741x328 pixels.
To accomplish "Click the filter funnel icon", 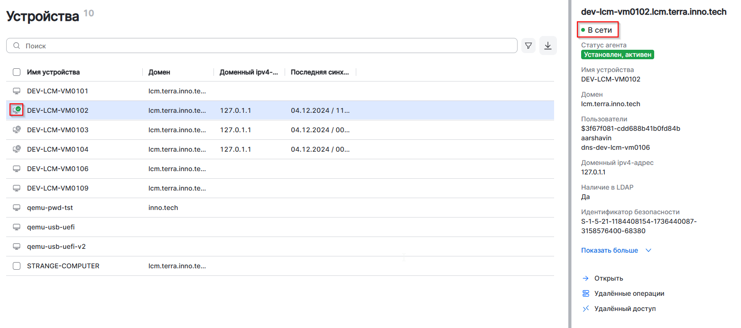I will click(528, 46).
